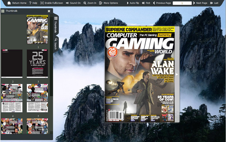
Task: Open the Help question mark button
Action: coord(33,3)
